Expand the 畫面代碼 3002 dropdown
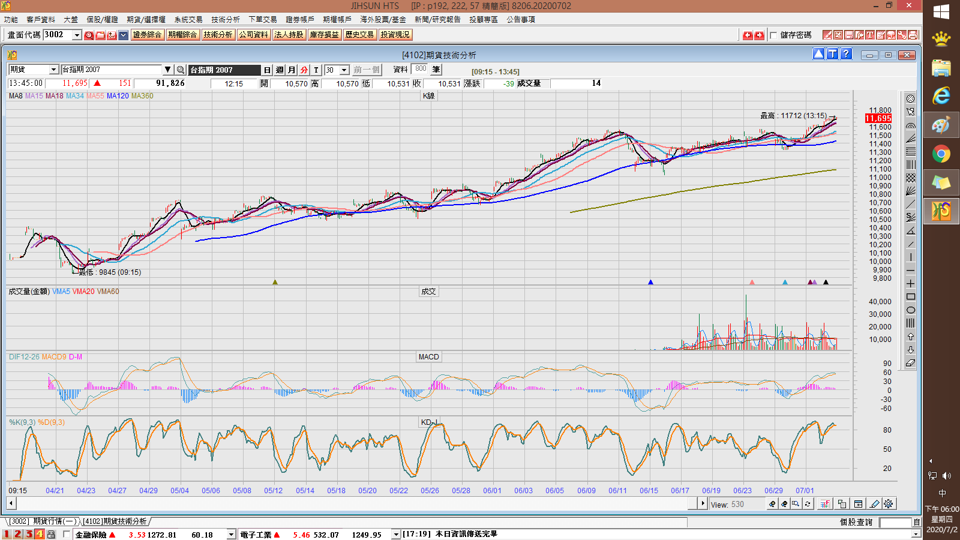Image resolution: width=960 pixels, height=540 pixels. [x=77, y=35]
